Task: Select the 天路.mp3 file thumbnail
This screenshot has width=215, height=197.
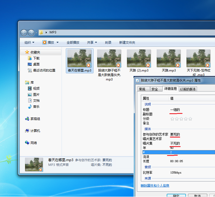Action: (x=169, y=58)
